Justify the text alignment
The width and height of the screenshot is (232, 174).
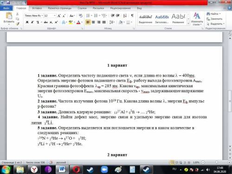coord(104,22)
